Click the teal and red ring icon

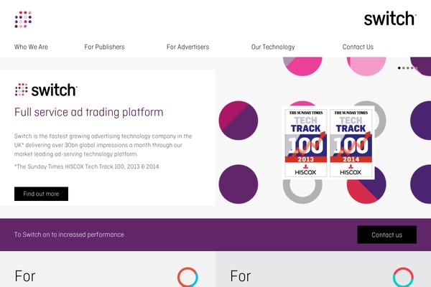point(403,277)
